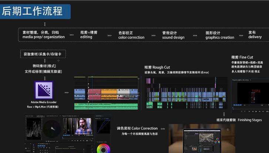Click the Adobe Media Encoder logo icon
This screenshot has height=153, width=269.
point(43,90)
